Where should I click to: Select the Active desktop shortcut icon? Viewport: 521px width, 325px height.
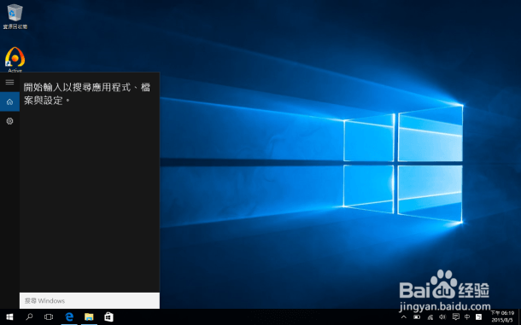pyautogui.click(x=15, y=60)
